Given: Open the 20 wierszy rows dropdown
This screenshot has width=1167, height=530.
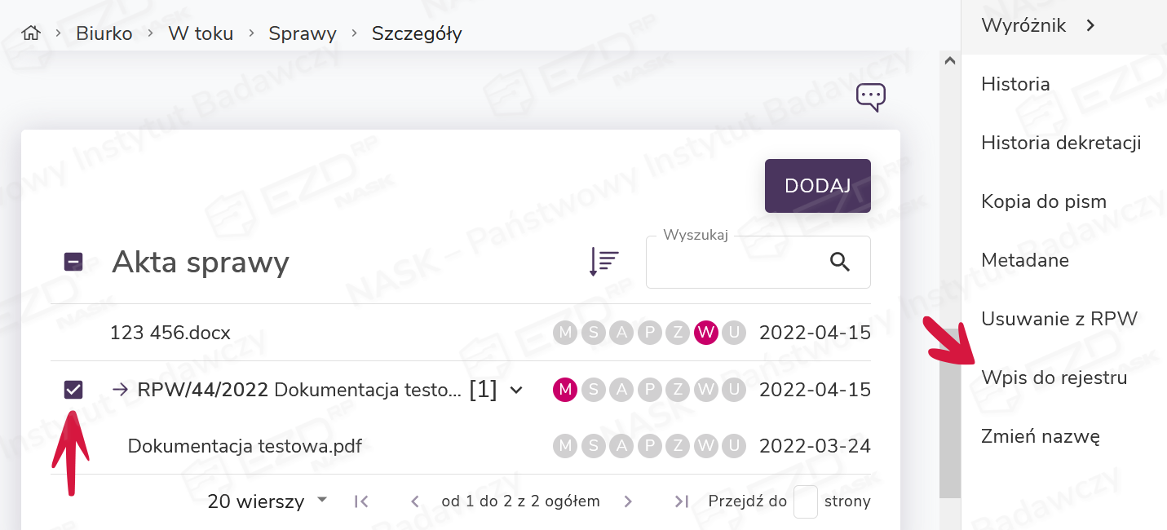Looking at the screenshot, I should pyautogui.click(x=267, y=501).
